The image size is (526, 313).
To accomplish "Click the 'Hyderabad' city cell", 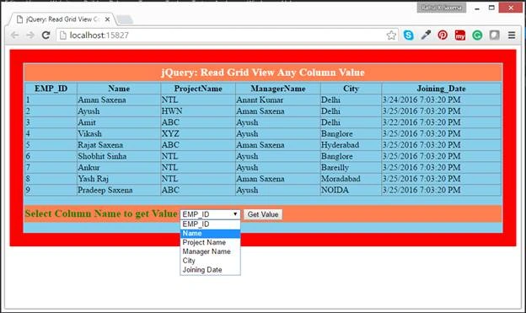I will pyautogui.click(x=351, y=145).
